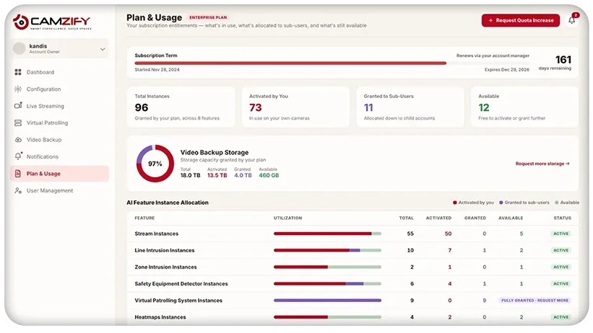The width and height of the screenshot is (593, 333).
Task: Click the STATUS column header
Action: 563,218
